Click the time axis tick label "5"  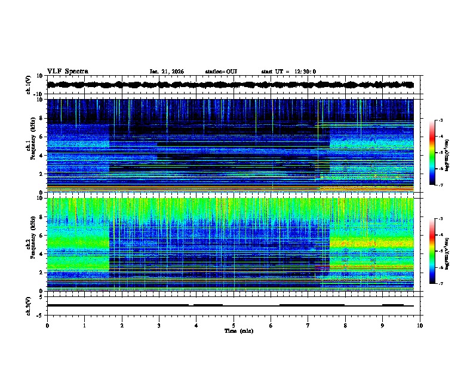(x=234, y=326)
